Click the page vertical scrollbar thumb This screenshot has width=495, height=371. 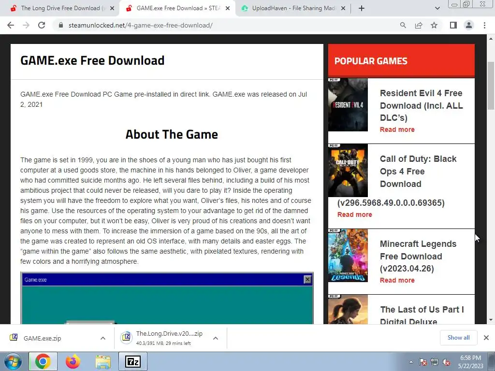(491, 86)
